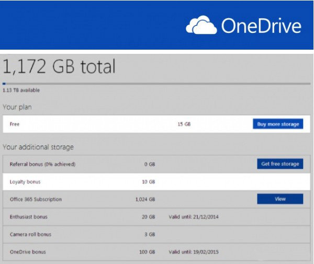
Task: Click the "1.13 TB available" text
Action: point(21,90)
